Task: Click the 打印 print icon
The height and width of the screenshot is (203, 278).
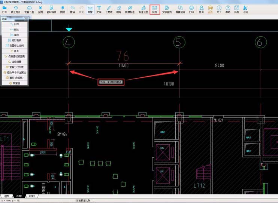Action: pyautogui.click(x=191, y=9)
